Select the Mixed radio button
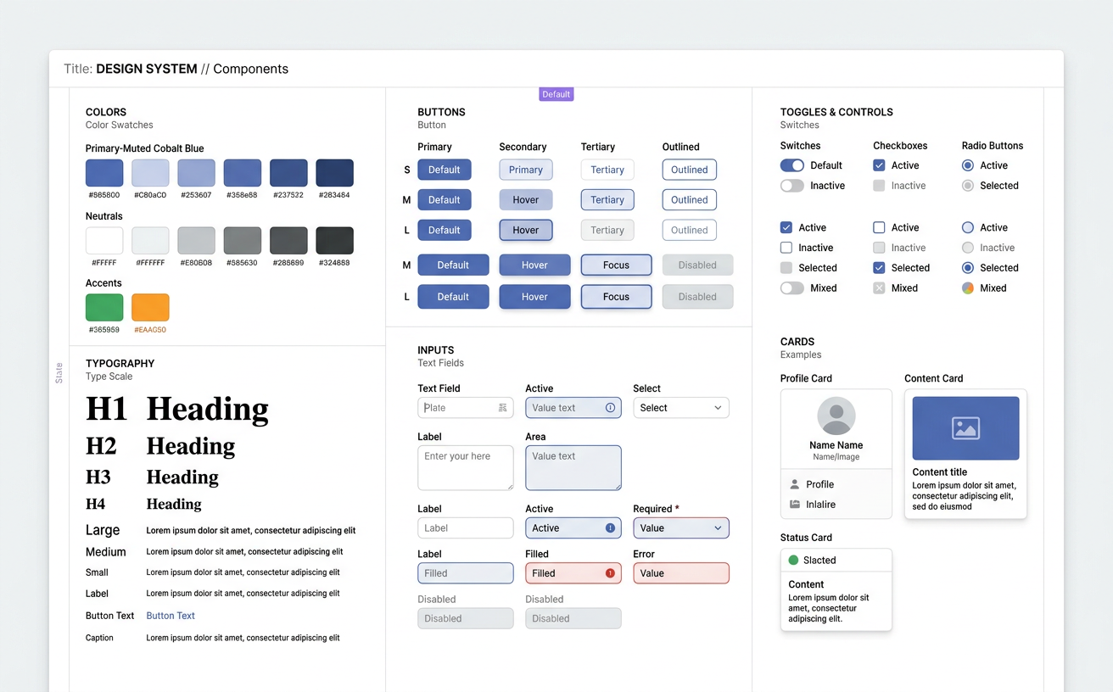This screenshot has width=1113, height=692. click(x=968, y=288)
